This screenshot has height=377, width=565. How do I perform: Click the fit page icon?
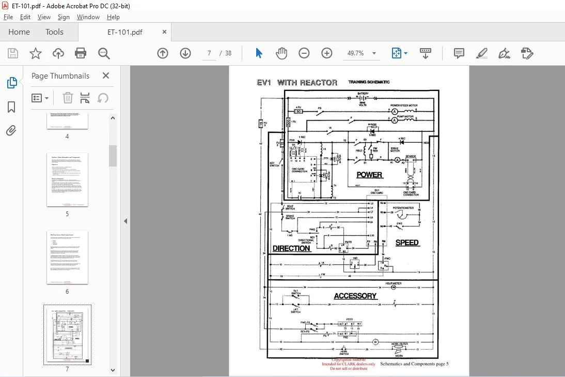[x=396, y=53]
